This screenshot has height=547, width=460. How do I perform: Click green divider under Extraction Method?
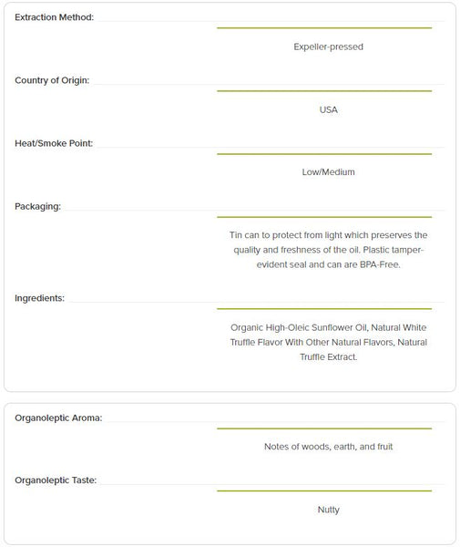324,28
